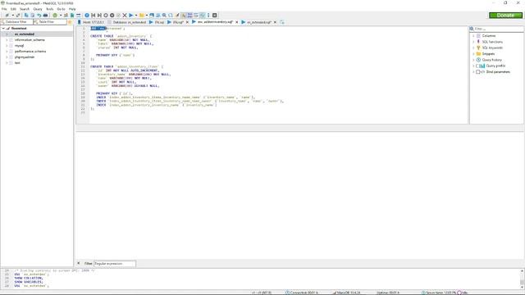The width and height of the screenshot is (525, 295).
Task: Click the Copy icon in the toolbar
Action: 26,16
